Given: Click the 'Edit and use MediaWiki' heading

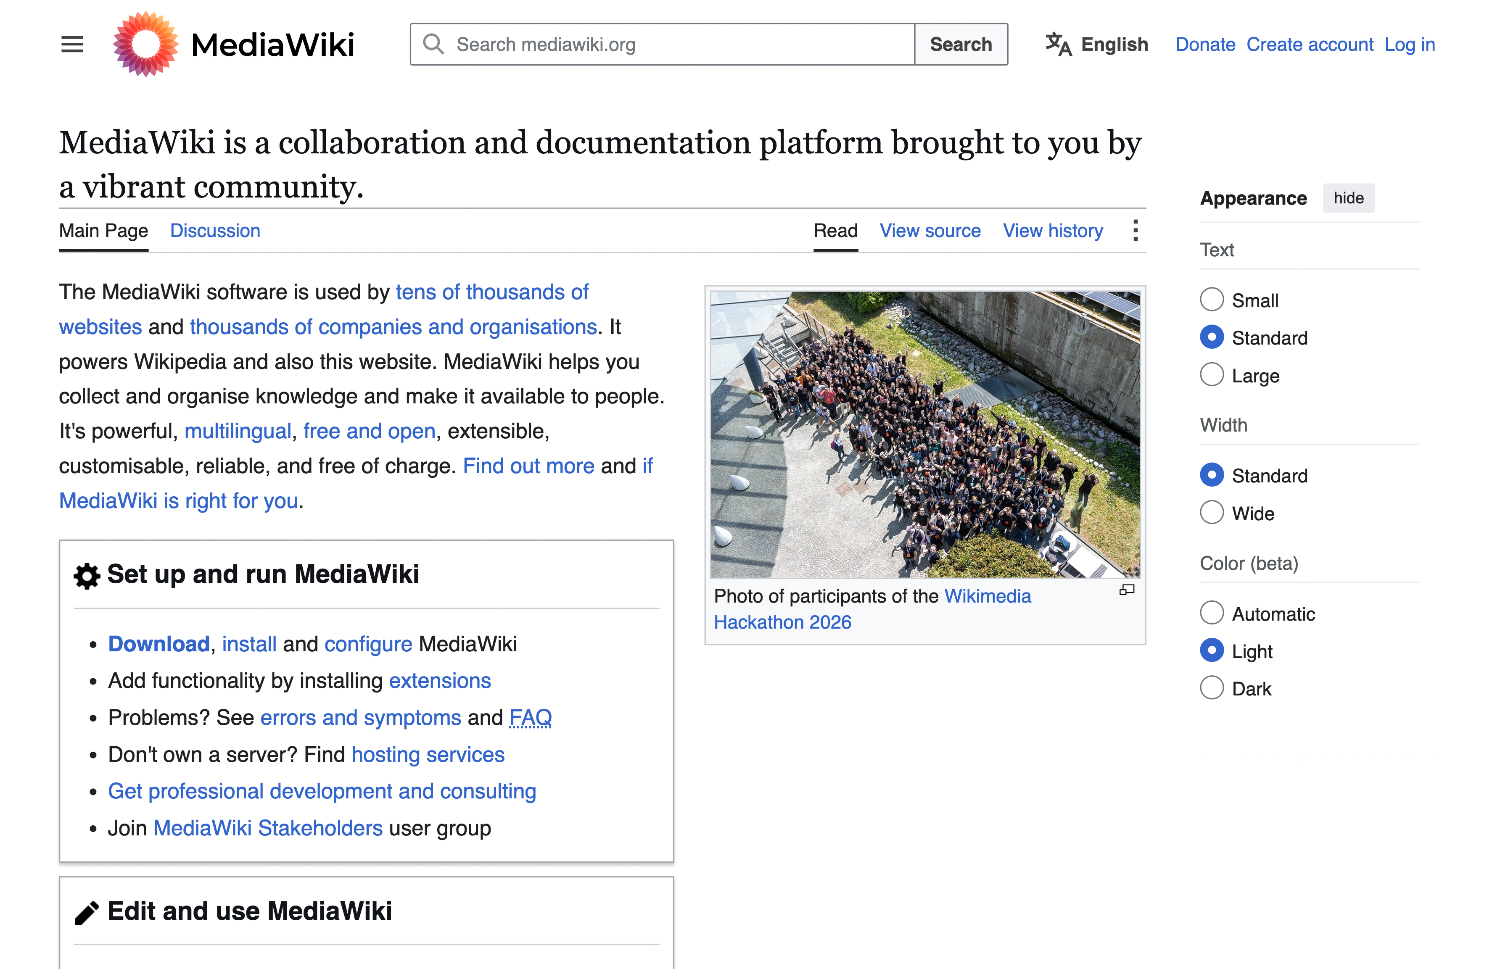Looking at the screenshot, I should (x=249, y=912).
